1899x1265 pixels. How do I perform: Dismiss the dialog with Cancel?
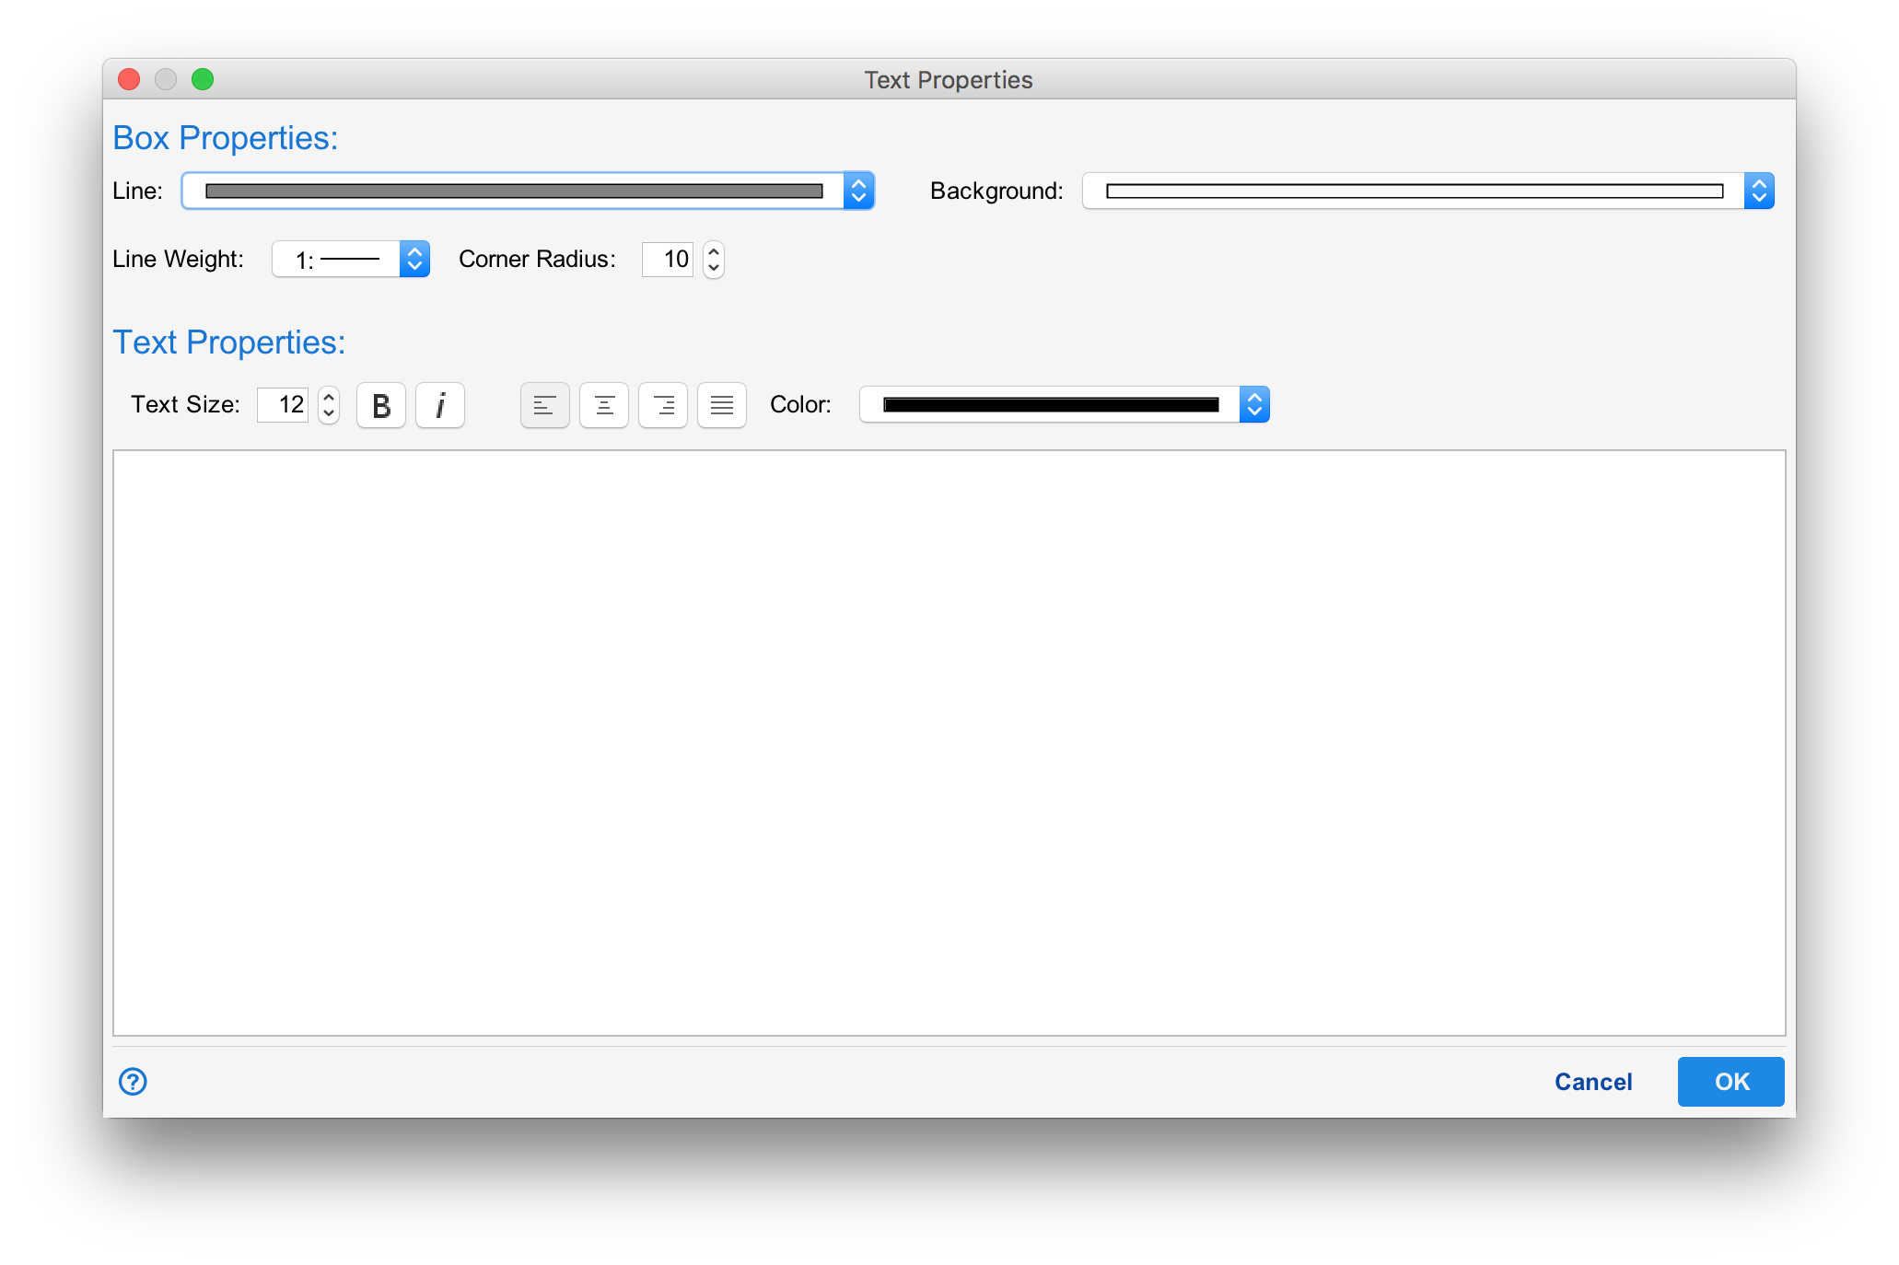[1593, 1082]
